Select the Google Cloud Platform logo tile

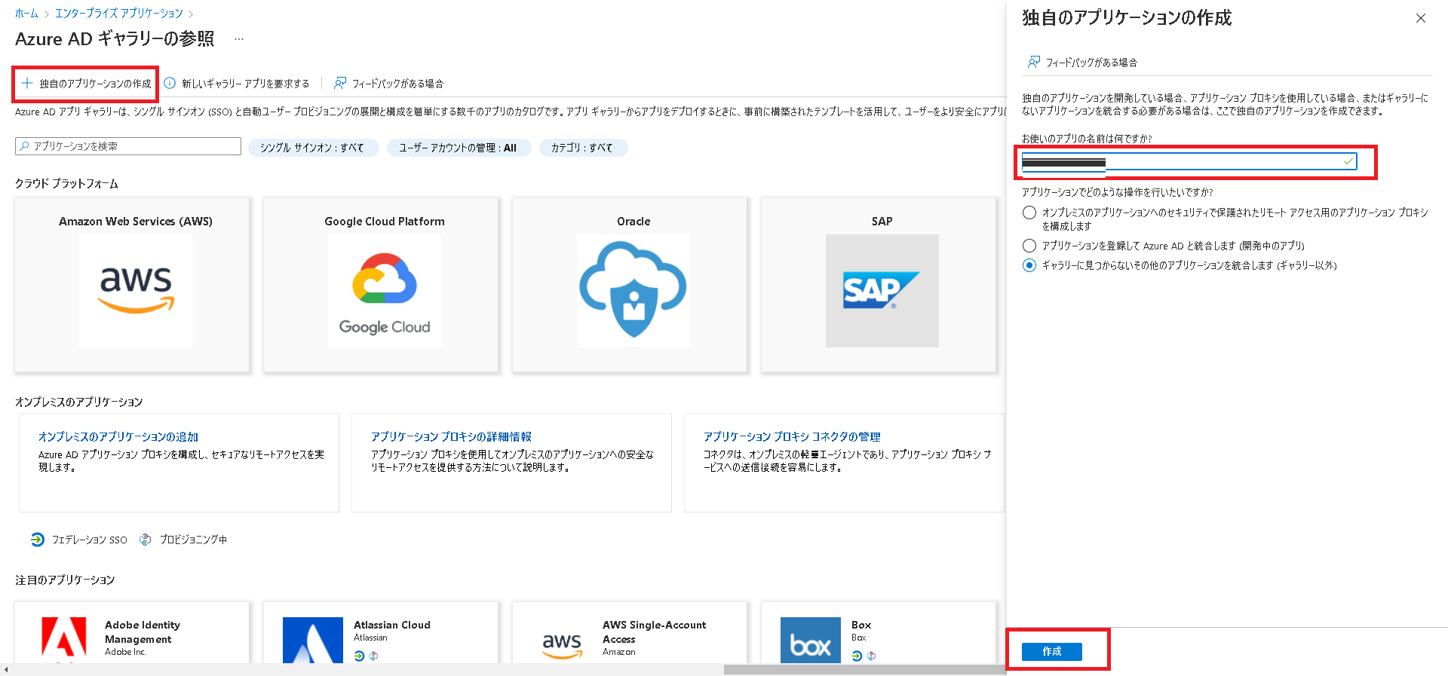pos(385,290)
